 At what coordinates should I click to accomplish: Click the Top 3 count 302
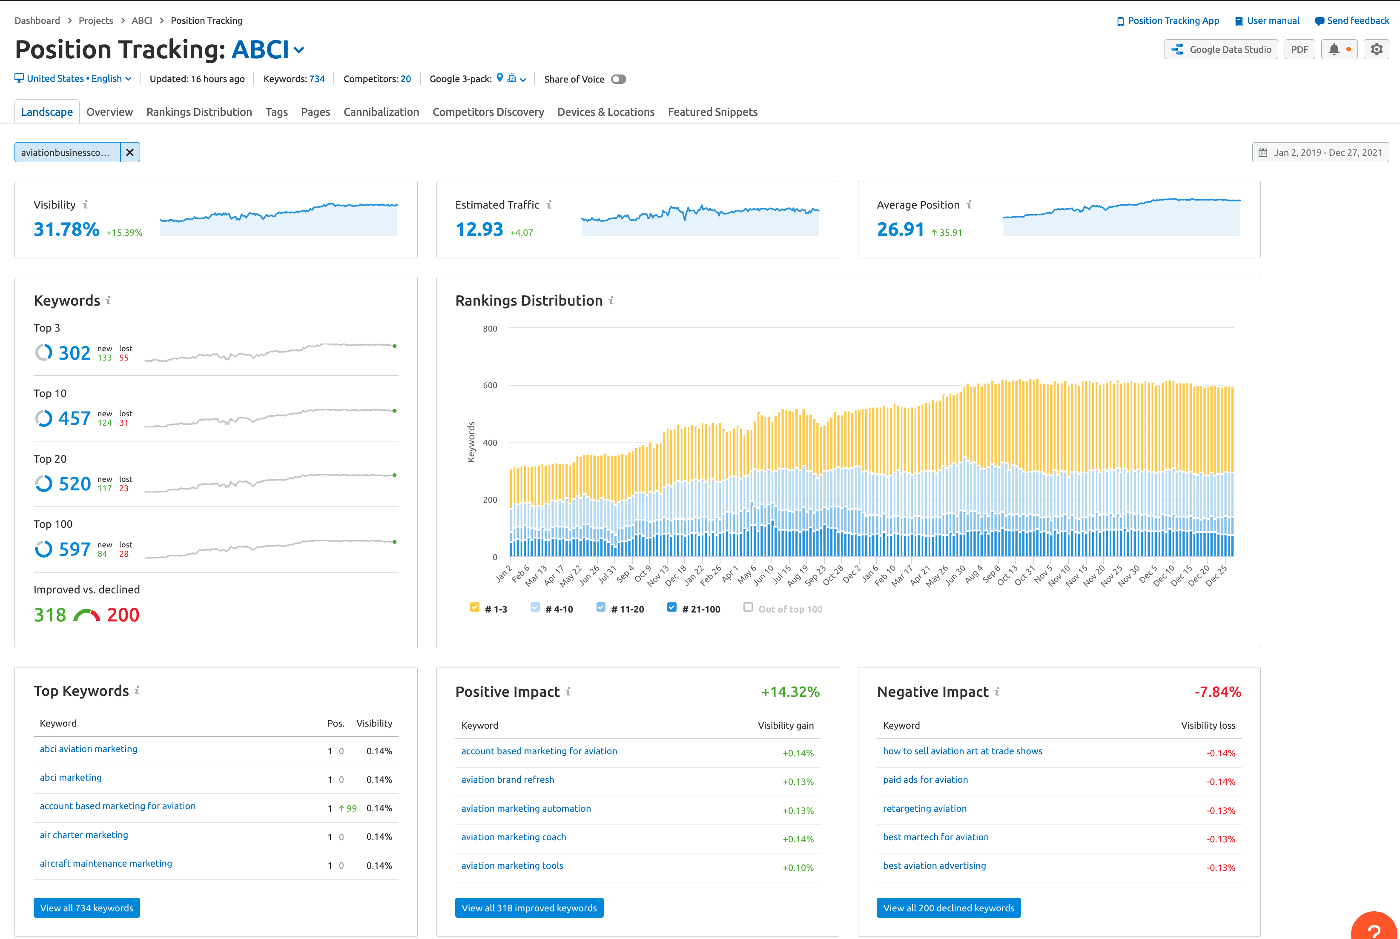tap(74, 353)
